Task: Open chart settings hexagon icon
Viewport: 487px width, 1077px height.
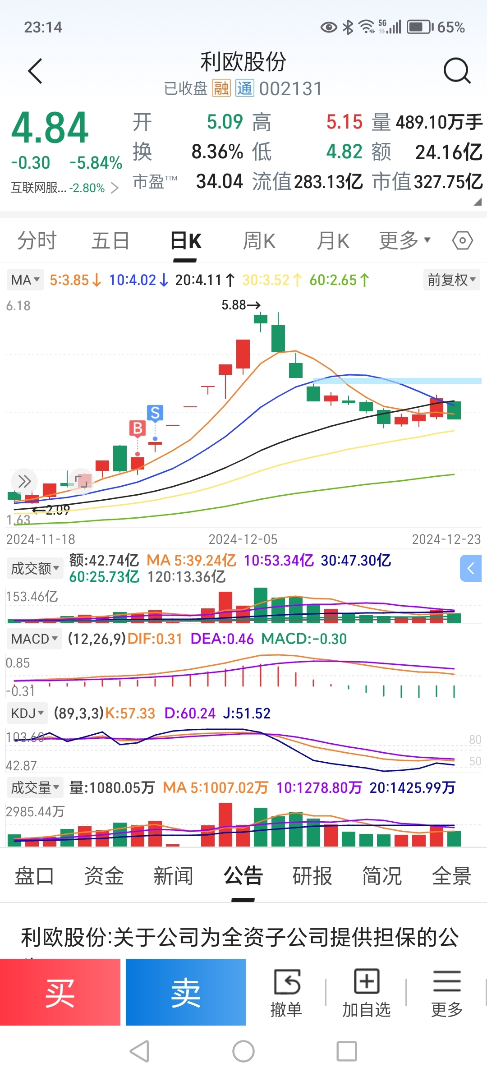Action: click(x=462, y=240)
